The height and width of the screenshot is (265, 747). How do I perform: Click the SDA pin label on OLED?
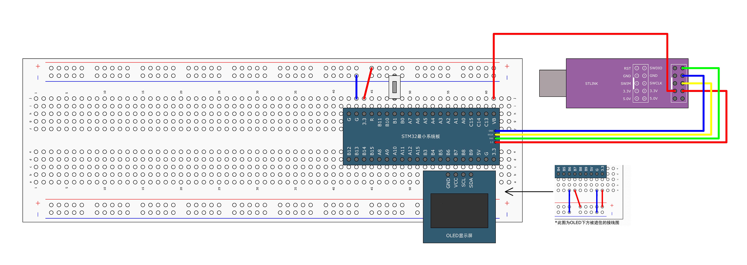point(471,183)
